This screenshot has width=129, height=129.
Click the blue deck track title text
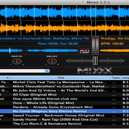pyautogui.click(x=45, y=38)
